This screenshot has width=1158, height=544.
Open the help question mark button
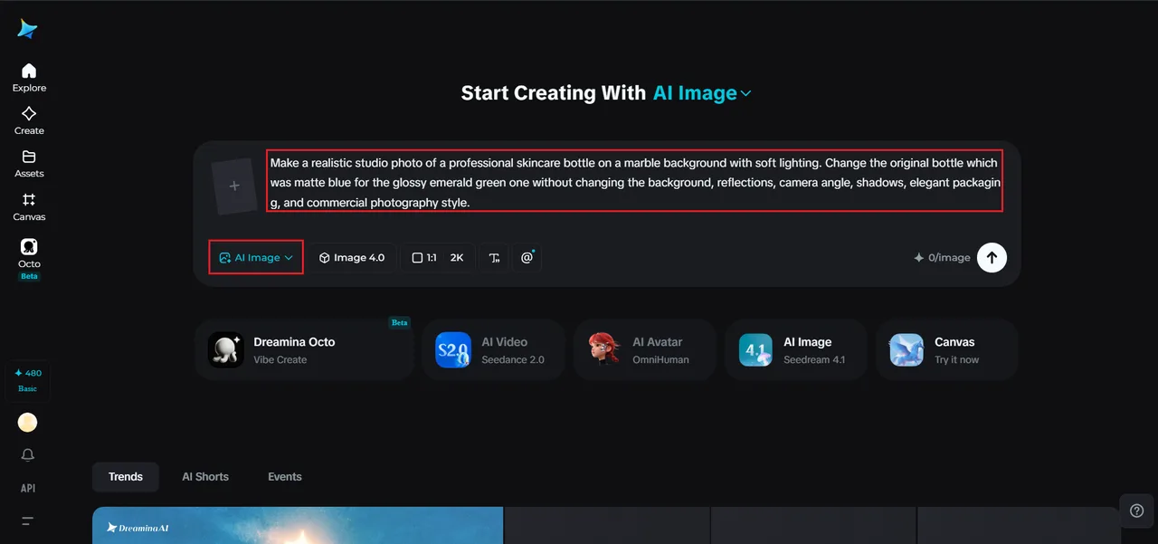coord(1137,511)
